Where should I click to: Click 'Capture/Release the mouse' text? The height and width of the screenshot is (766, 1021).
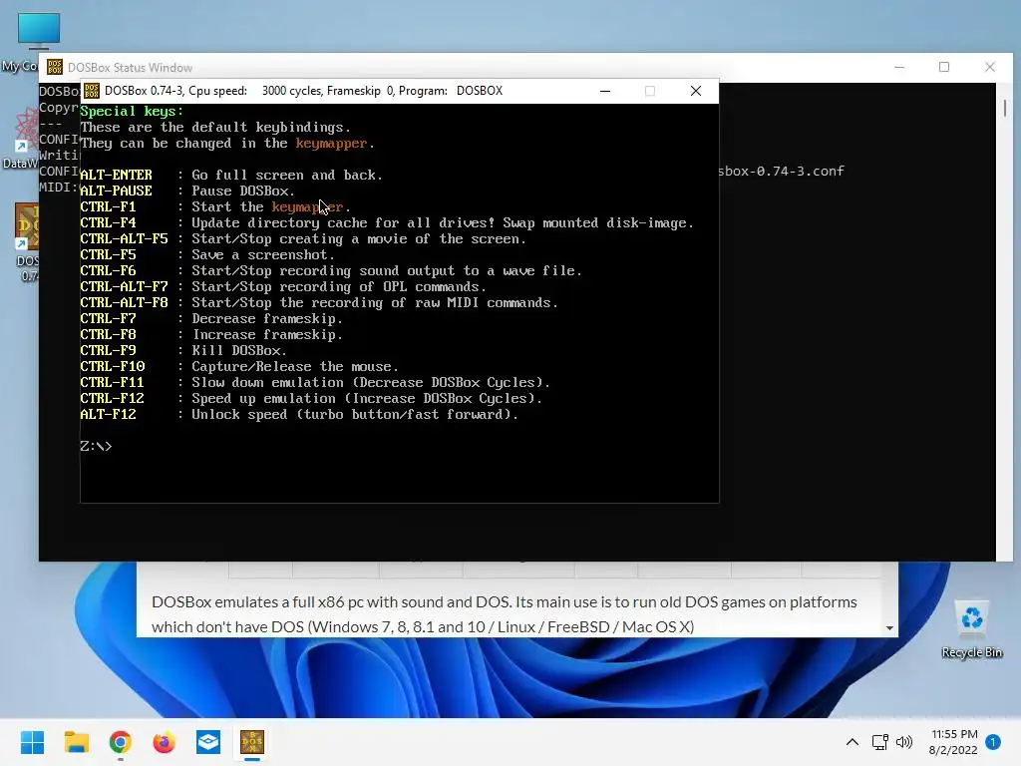[295, 367]
